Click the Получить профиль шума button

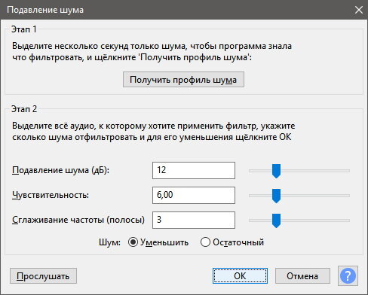pos(183,80)
